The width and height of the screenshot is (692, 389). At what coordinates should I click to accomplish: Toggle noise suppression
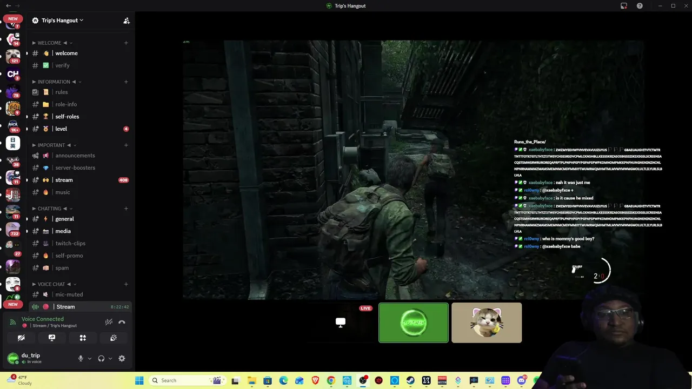coord(109,322)
